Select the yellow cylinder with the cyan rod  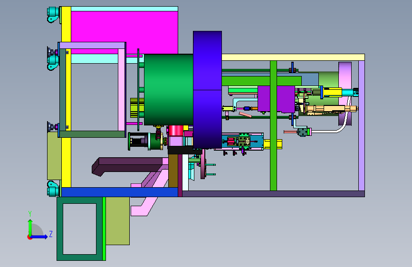(x=339, y=93)
